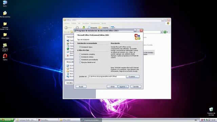Click the Mis documentos icon under Otros sitios
This screenshot has height=122, width=217.
coord(68,68)
